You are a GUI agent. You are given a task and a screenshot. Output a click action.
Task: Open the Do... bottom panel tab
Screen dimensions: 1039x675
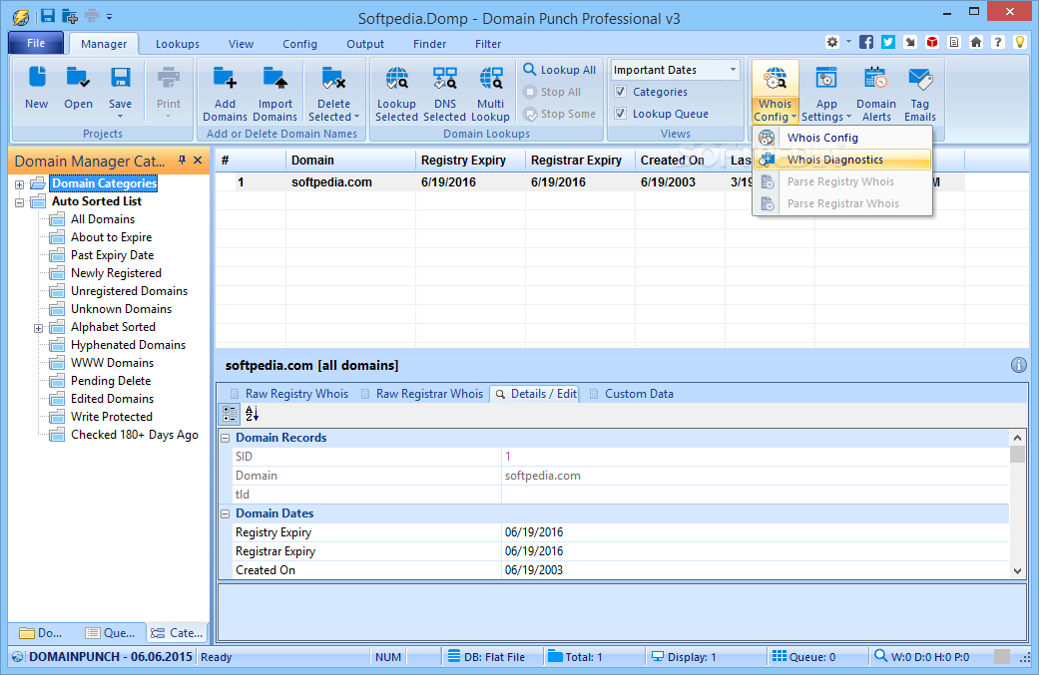coord(41,633)
